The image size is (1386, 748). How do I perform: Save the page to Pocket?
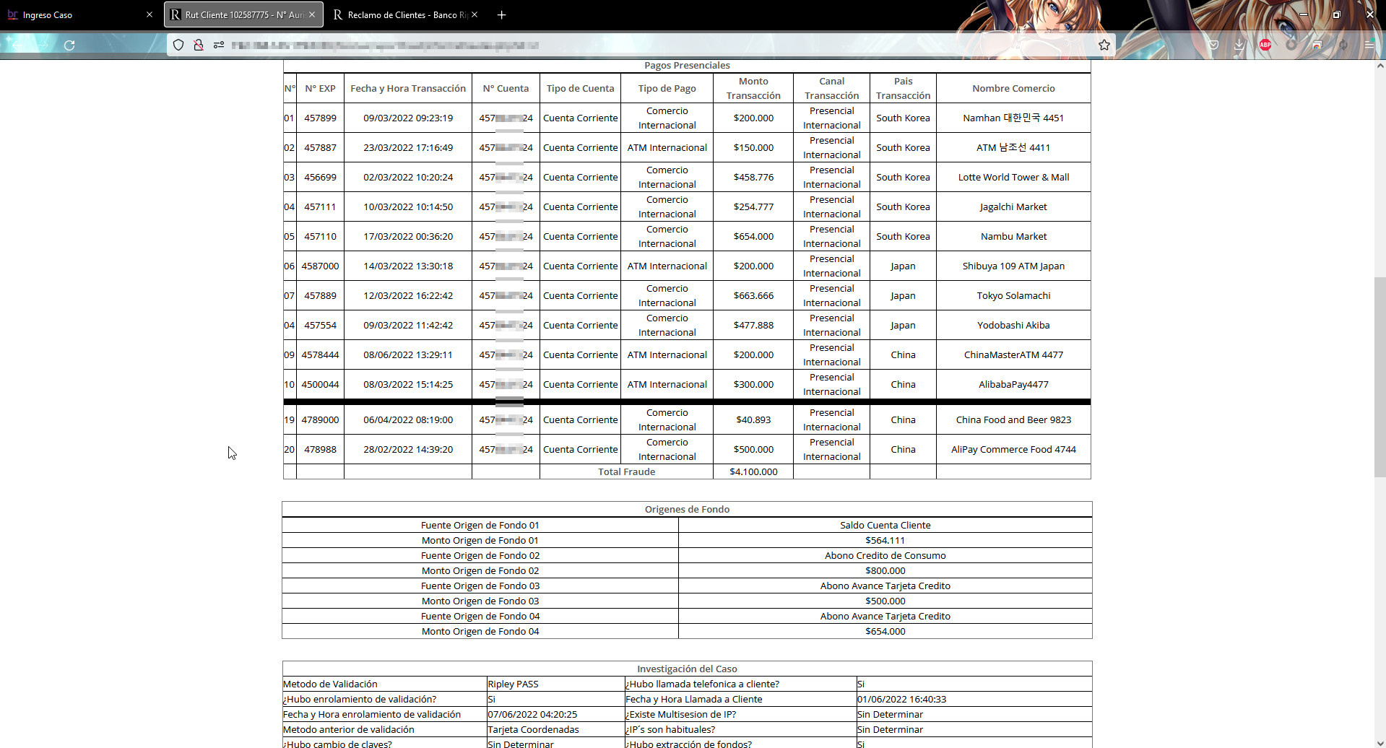pyautogui.click(x=1213, y=45)
